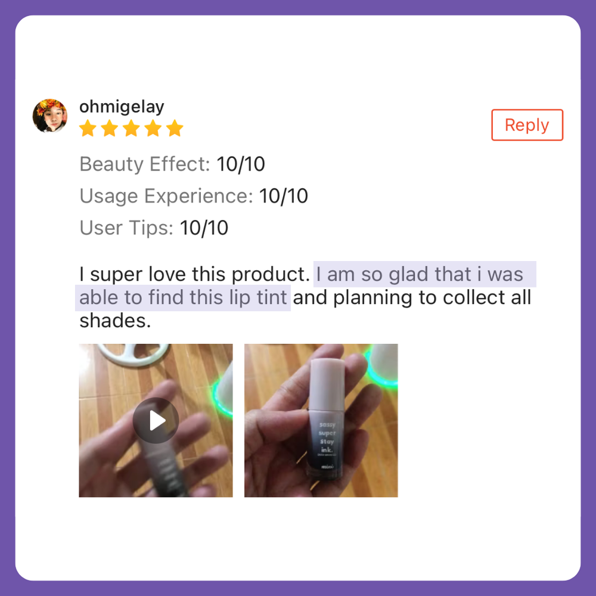Select the second rating star
This screenshot has height=596, width=596.
pyautogui.click(x=110, y=128)
